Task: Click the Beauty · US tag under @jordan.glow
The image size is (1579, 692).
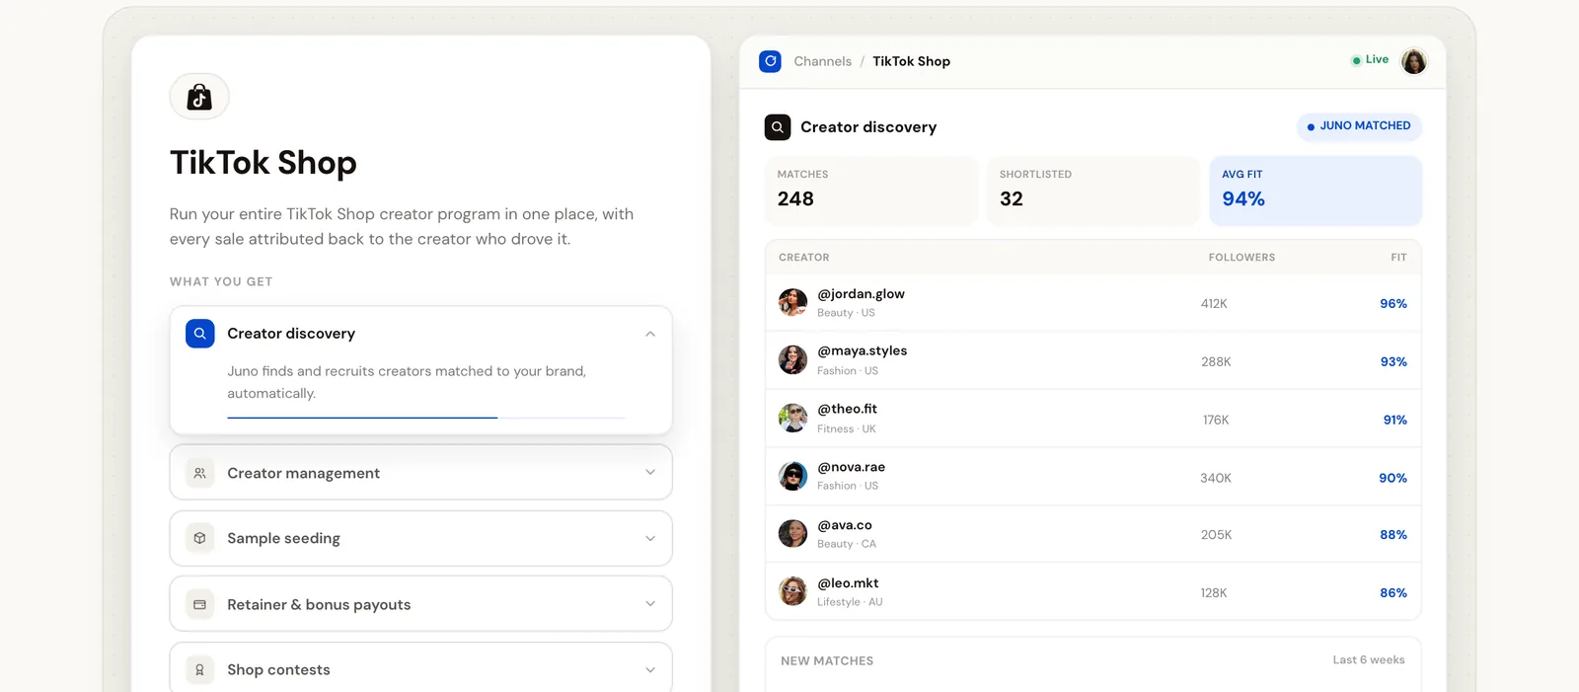Action: click(x=846, y=313)
